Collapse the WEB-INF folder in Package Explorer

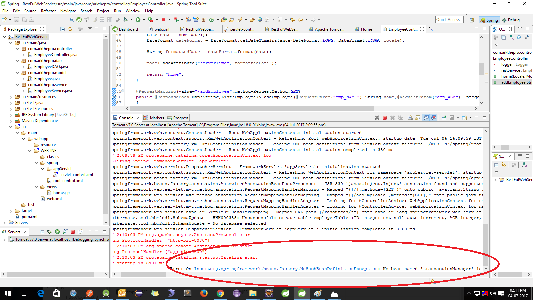pyautogui.click(x=30, y=151)
